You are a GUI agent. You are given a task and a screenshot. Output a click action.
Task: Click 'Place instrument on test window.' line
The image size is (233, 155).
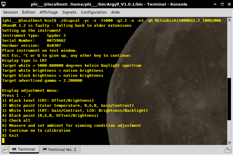(x=40, y=51)
